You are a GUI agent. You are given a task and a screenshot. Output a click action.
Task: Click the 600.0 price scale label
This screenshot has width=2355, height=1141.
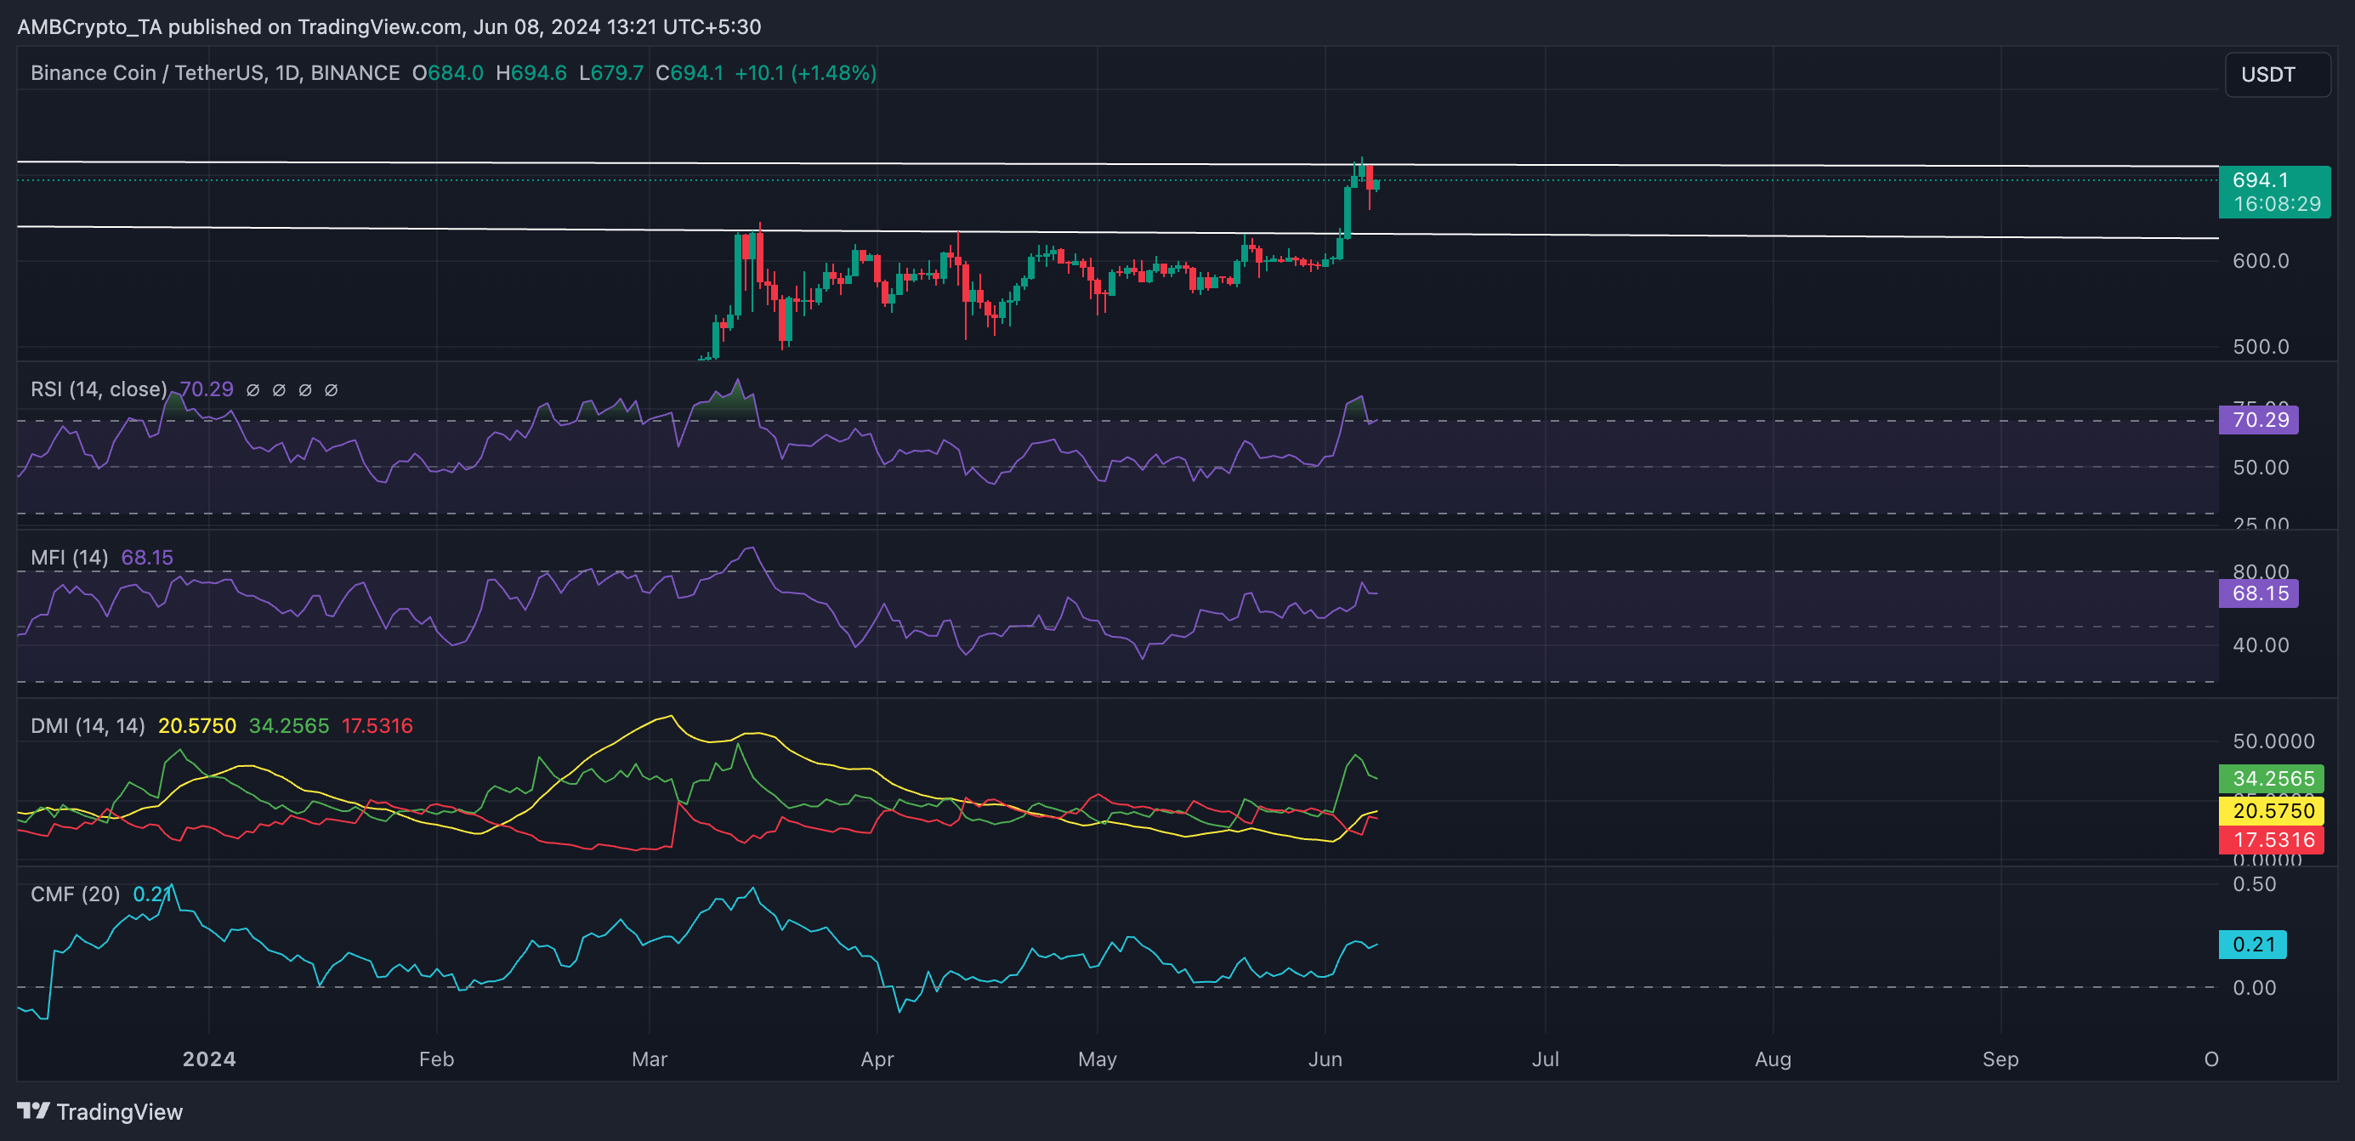point(2260,262)
